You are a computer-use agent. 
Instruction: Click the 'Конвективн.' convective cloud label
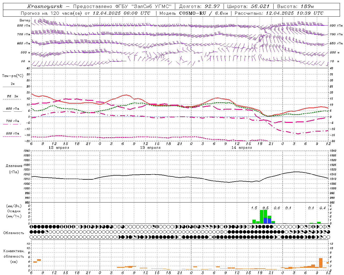[x=14, y=251]
